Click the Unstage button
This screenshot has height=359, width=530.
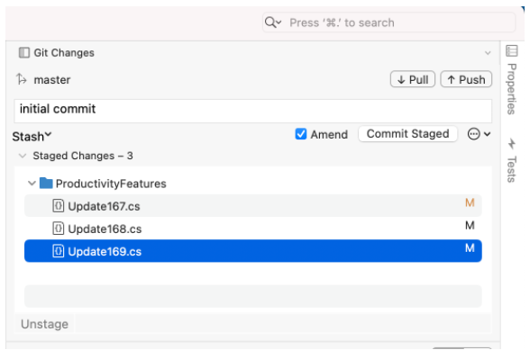click(x=45, y=324)
